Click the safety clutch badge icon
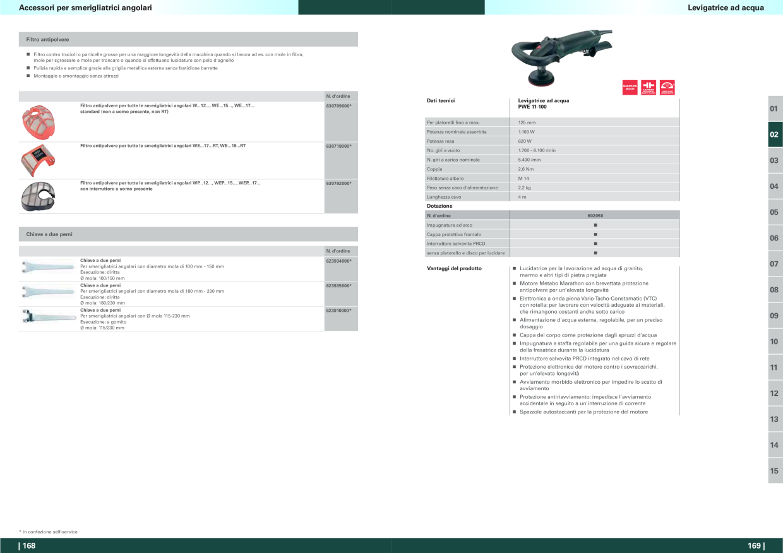Screen dimensions: 783x553 (x=649, y=88)
